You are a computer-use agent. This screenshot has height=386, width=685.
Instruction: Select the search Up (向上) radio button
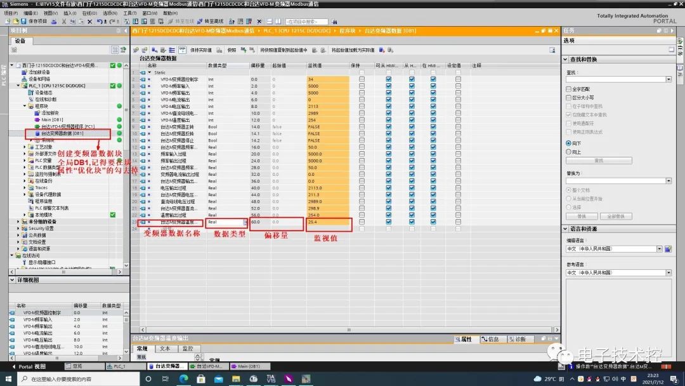point(568,152)
